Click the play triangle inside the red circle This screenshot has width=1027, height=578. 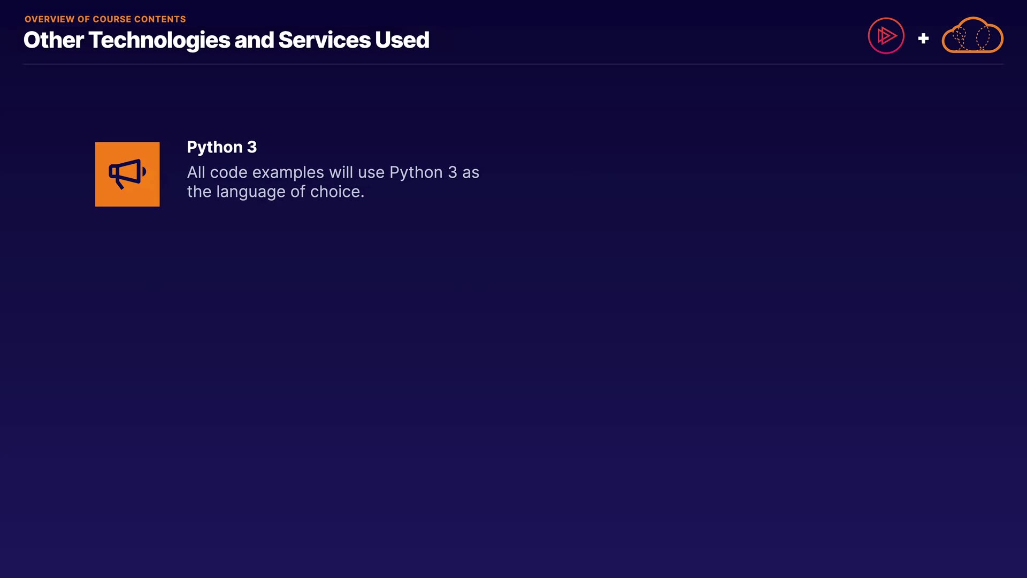(887, 36)
